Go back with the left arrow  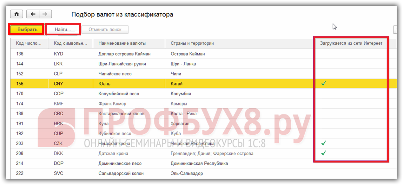pyautogui.click(x=33, y=14)
